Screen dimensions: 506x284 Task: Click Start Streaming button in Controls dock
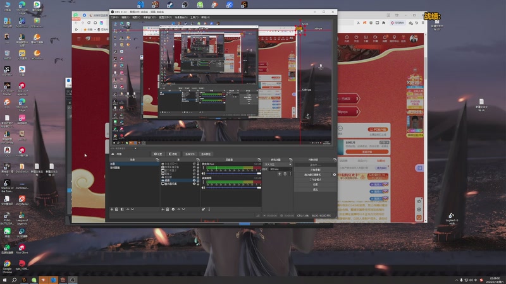pyautogui.click(x=315, y=165)
